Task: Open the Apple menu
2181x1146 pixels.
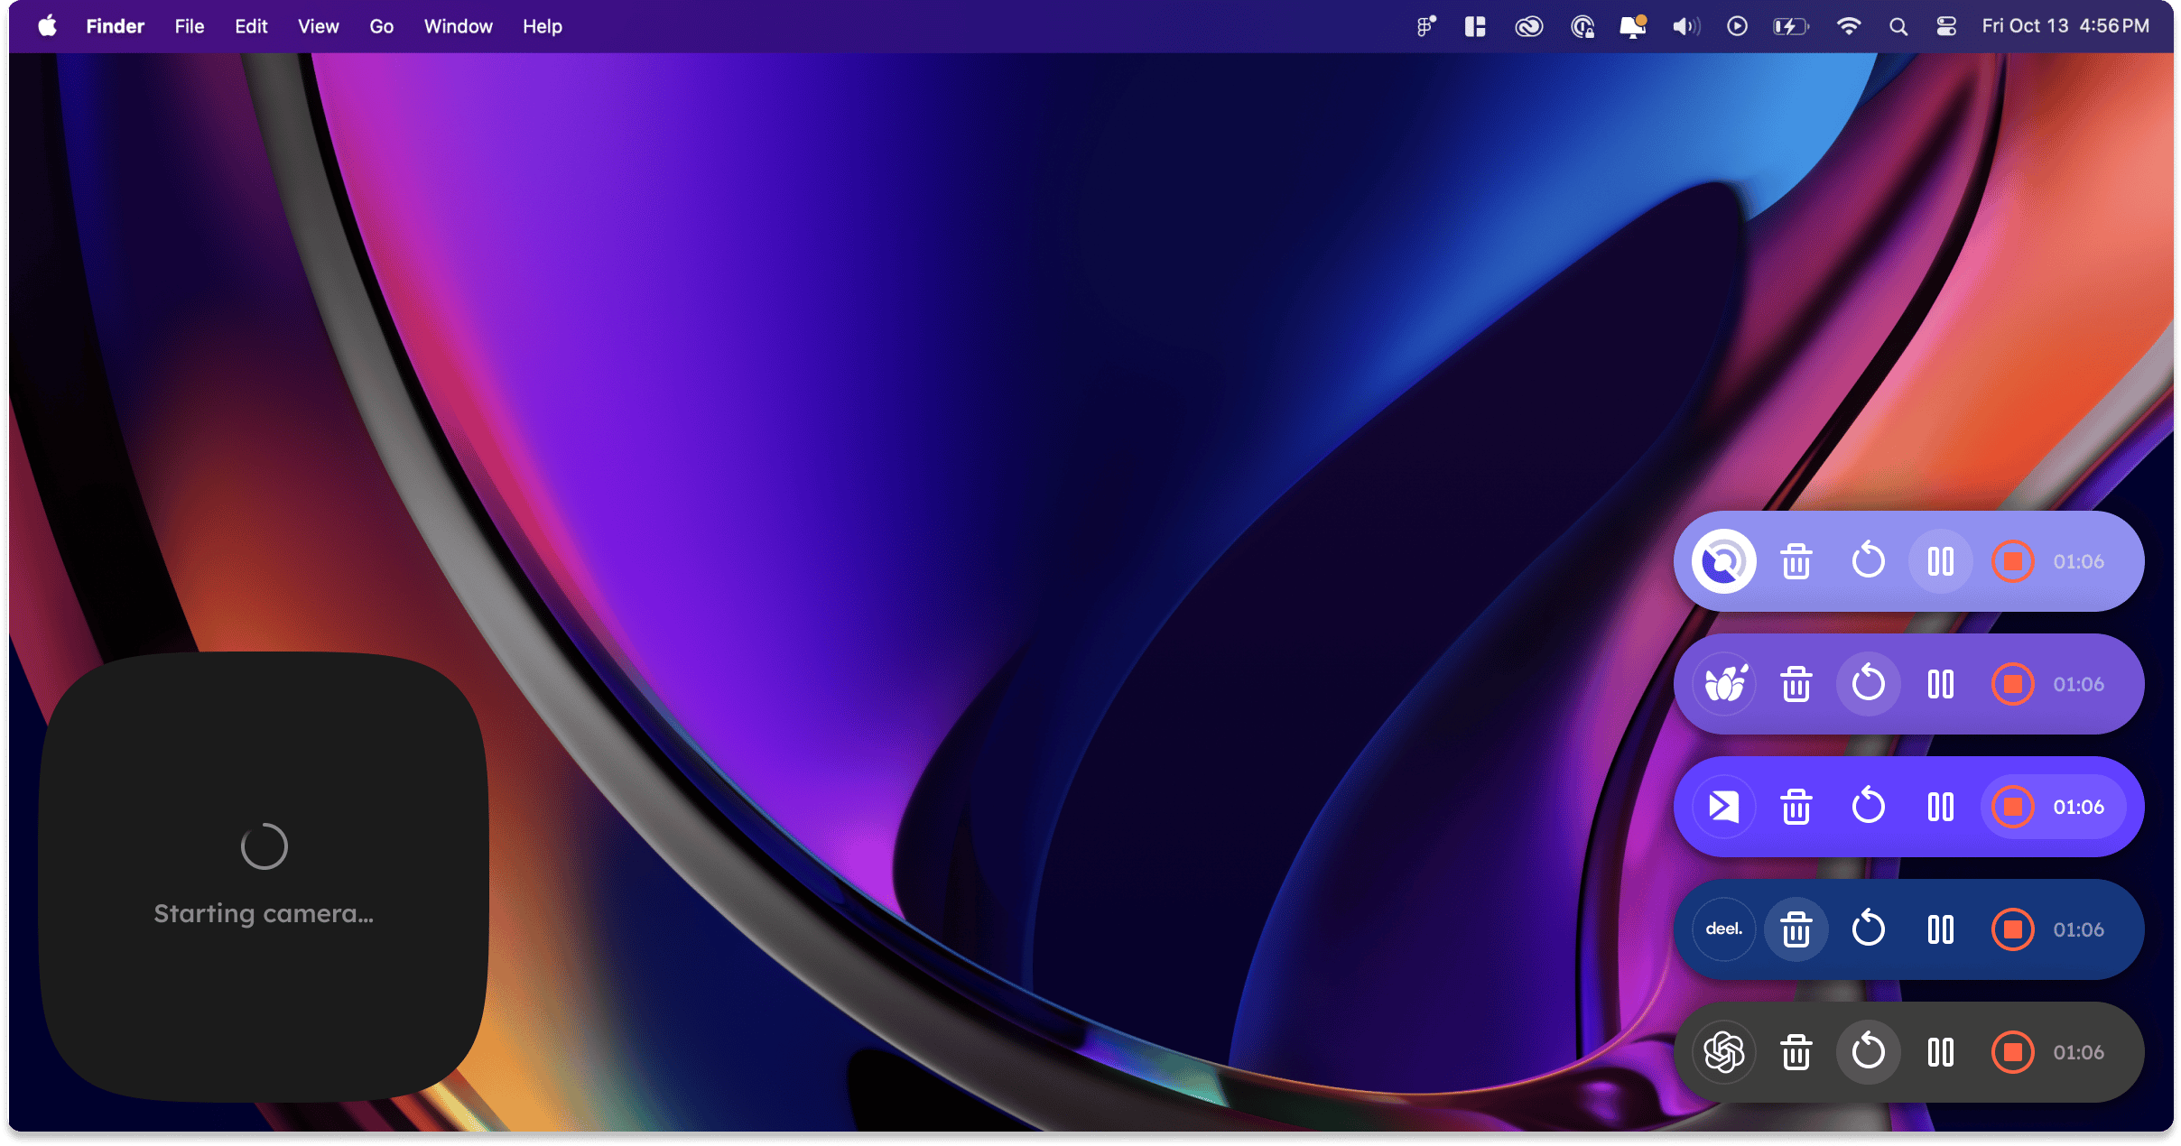Action: tap(47, 26)
